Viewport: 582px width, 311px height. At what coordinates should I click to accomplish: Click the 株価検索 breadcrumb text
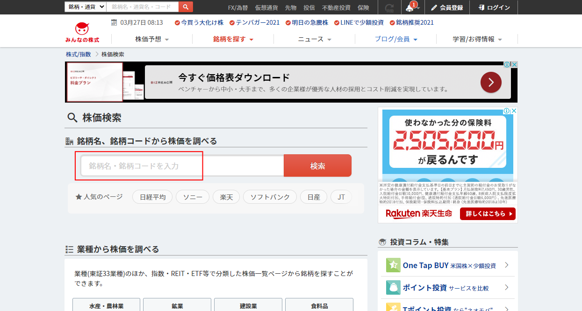tap(113, 55)
